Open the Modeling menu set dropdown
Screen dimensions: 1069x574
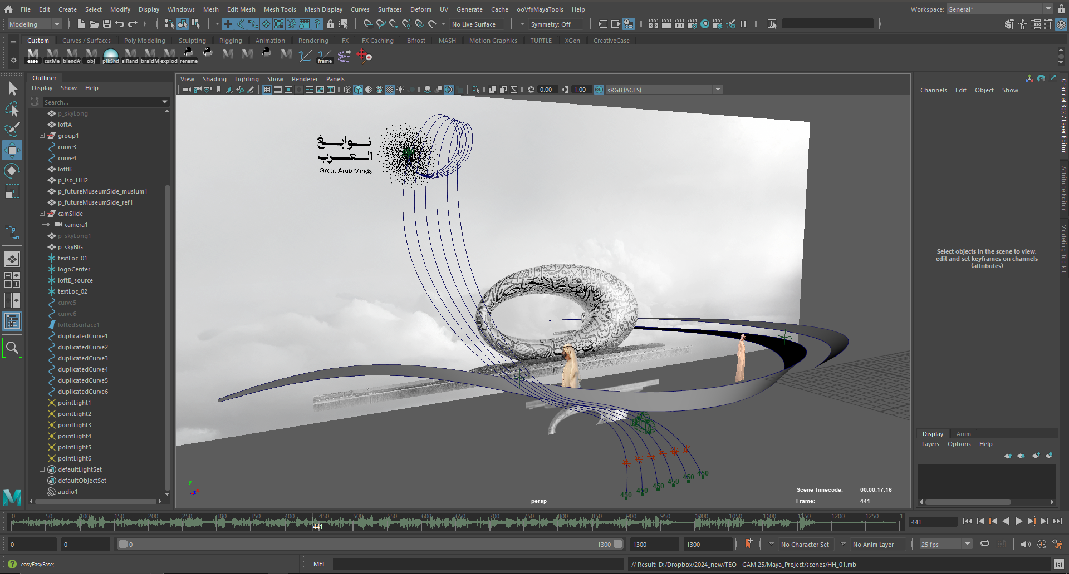(34, 24)
